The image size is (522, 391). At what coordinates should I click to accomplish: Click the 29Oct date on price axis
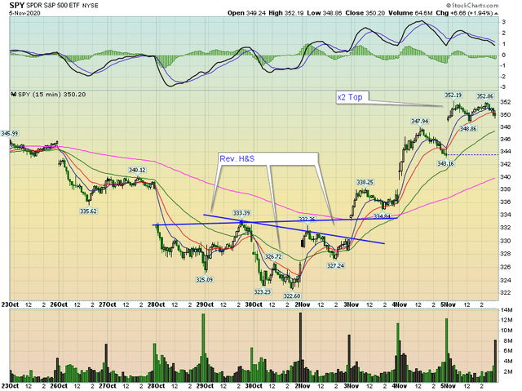tap(205, 304)
